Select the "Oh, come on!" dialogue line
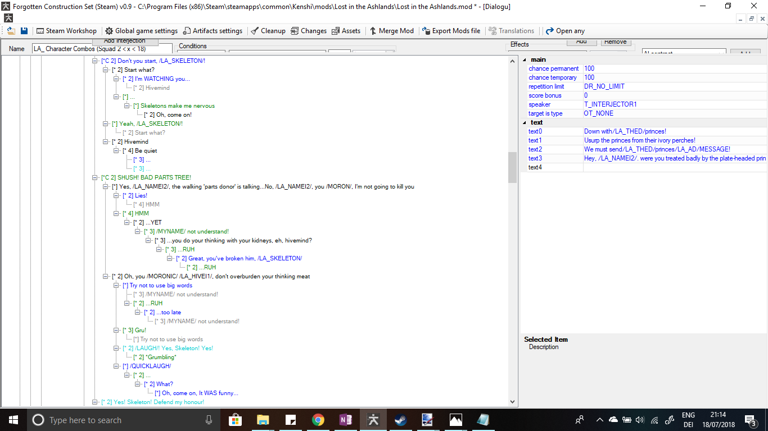Image resolution: width=768 pixels, height=431 pixels. point(168,114)
